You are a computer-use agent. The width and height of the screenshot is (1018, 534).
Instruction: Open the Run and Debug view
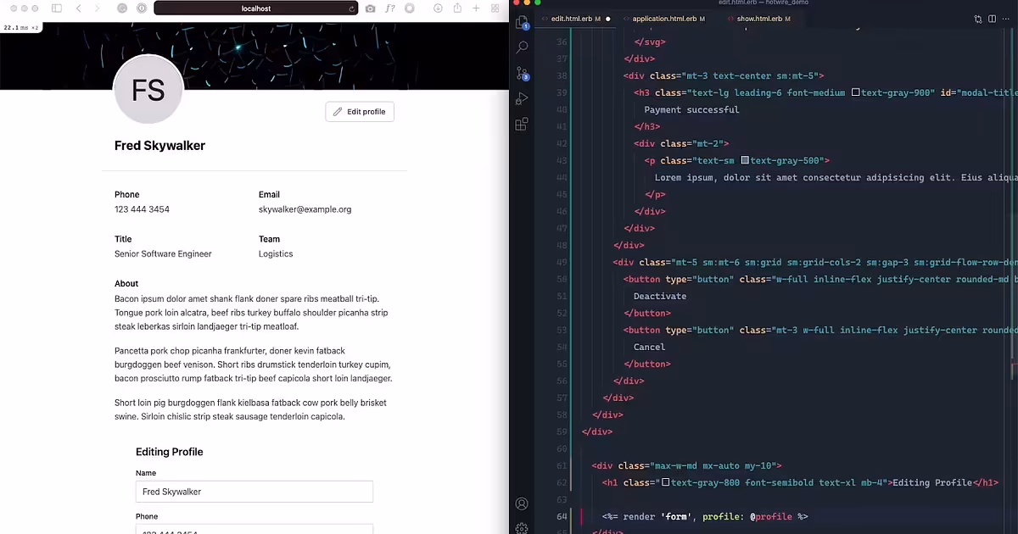pyautogui.click(x=522, y=99)
